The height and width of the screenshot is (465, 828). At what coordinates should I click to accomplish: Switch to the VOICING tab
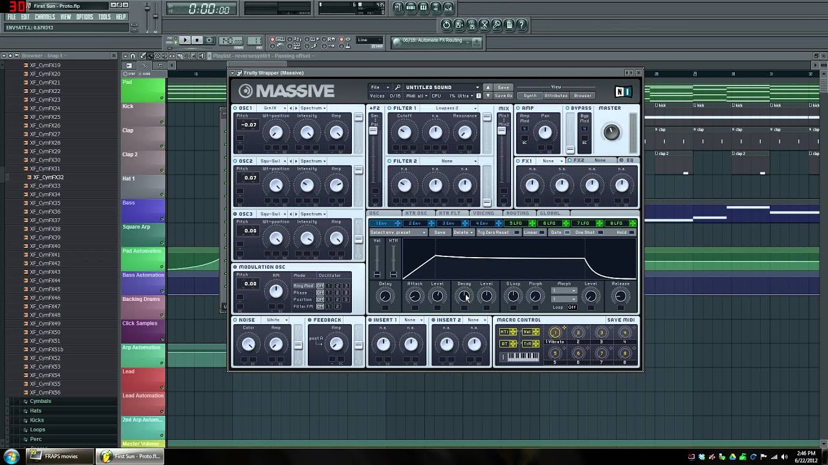(x=483, y=213)
